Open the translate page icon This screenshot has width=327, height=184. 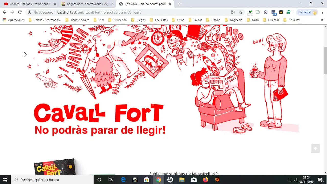pos(233,12)
